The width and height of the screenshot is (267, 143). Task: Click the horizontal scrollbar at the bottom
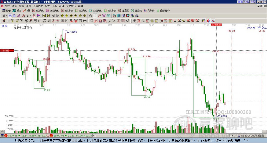pos(163,136)
